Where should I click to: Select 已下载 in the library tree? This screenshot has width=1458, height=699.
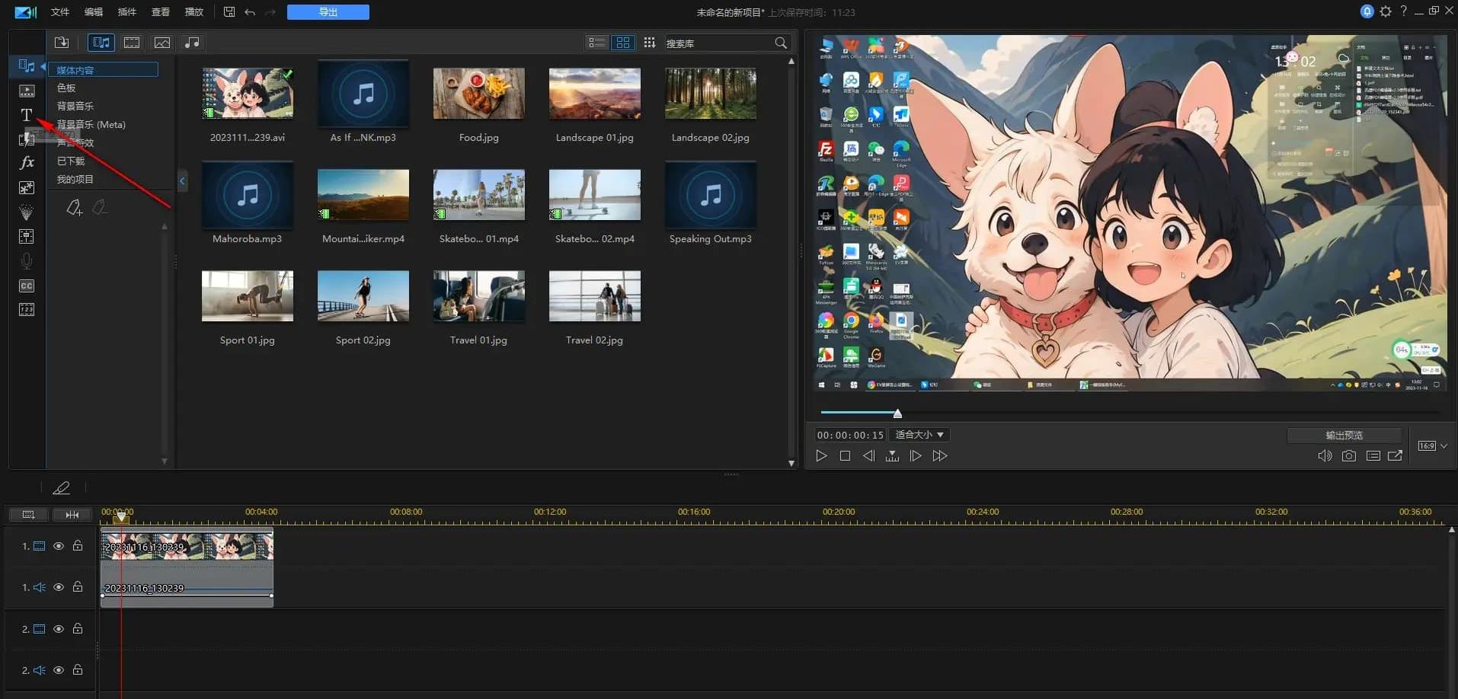tap(71, 161)
